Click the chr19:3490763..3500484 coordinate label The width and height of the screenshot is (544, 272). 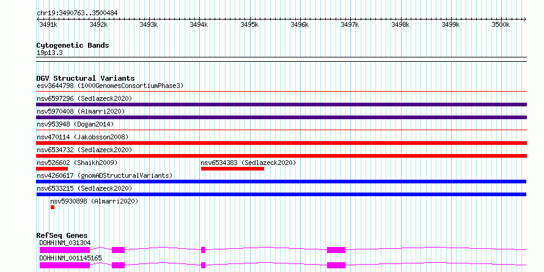pos(77,13)
